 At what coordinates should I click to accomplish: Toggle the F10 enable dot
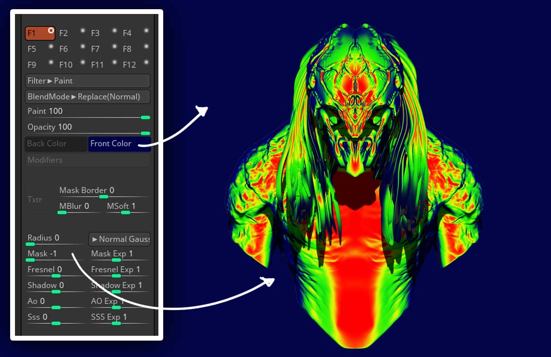point(83,62)
